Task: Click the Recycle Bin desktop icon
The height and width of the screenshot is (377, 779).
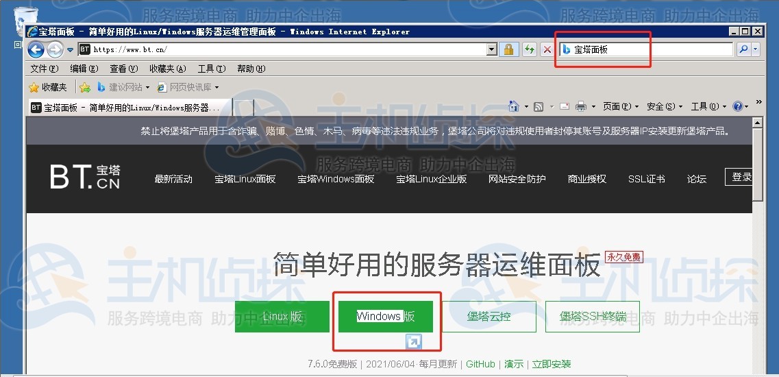Action: [x=25, y=23]
